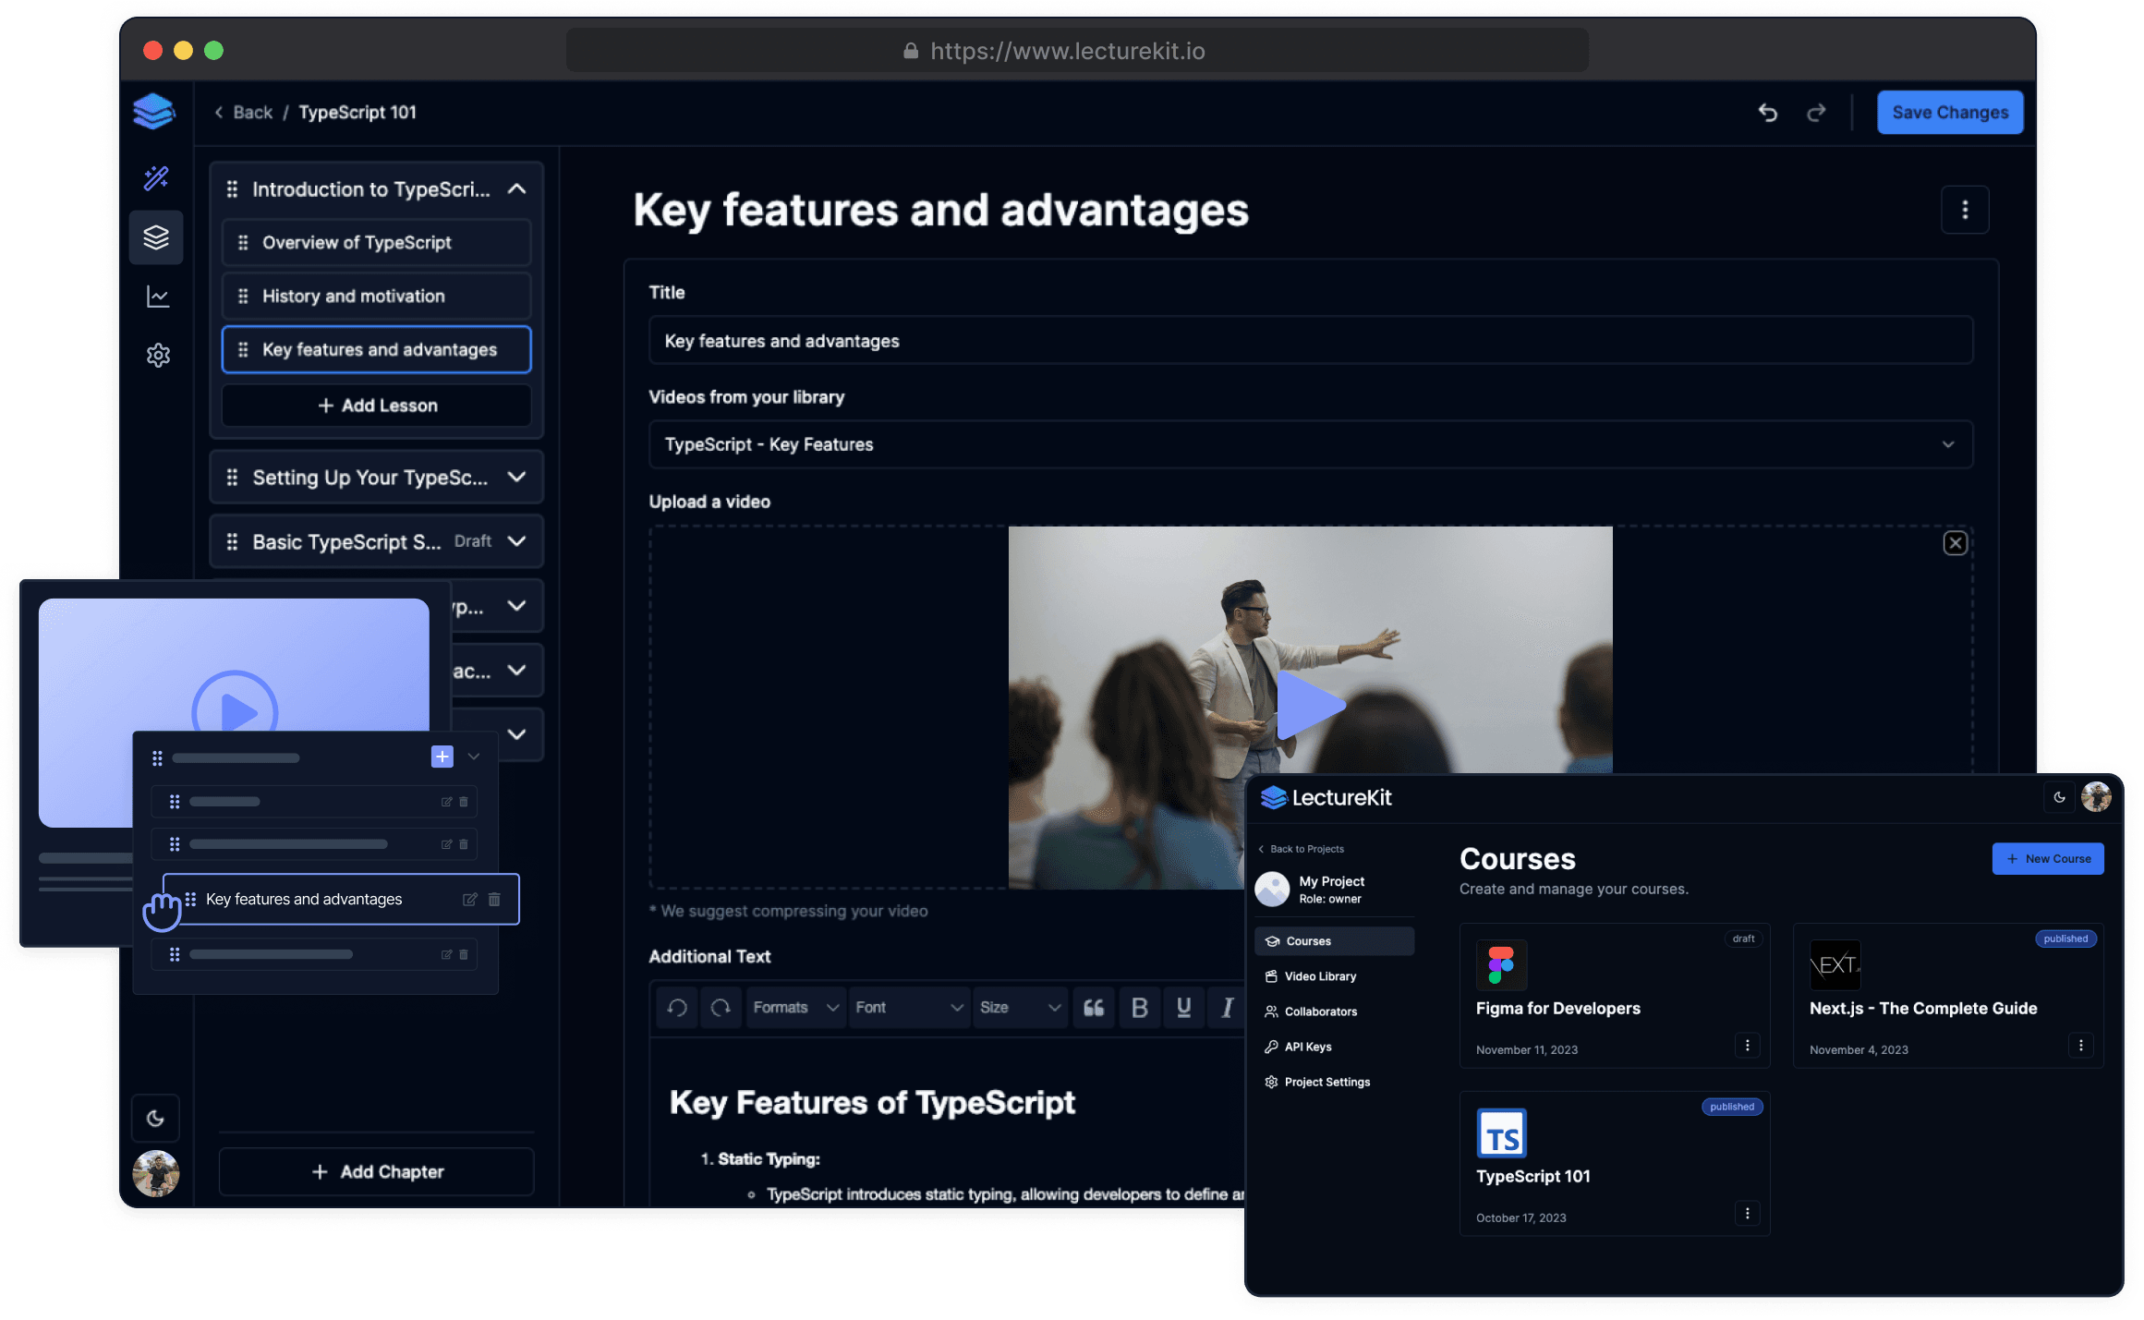This screenshot has height=1320, width=2144.
Task: Edit dragged Key features and advantages row
Action: point(469,900)
